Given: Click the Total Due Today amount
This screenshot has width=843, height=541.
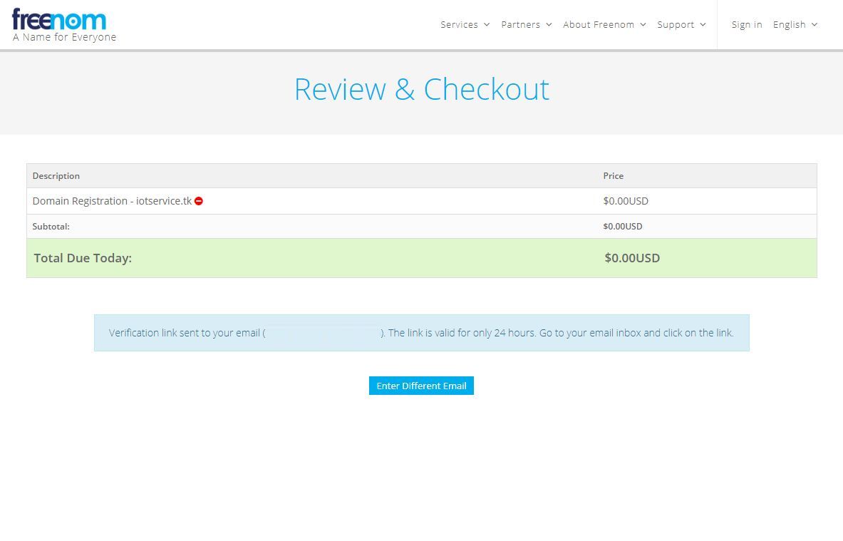Looking at the screenshot, I should [632, 258].
